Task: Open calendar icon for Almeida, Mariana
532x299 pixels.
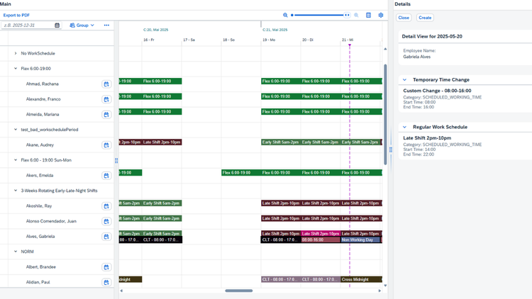Action: click(x=106, y=115)
